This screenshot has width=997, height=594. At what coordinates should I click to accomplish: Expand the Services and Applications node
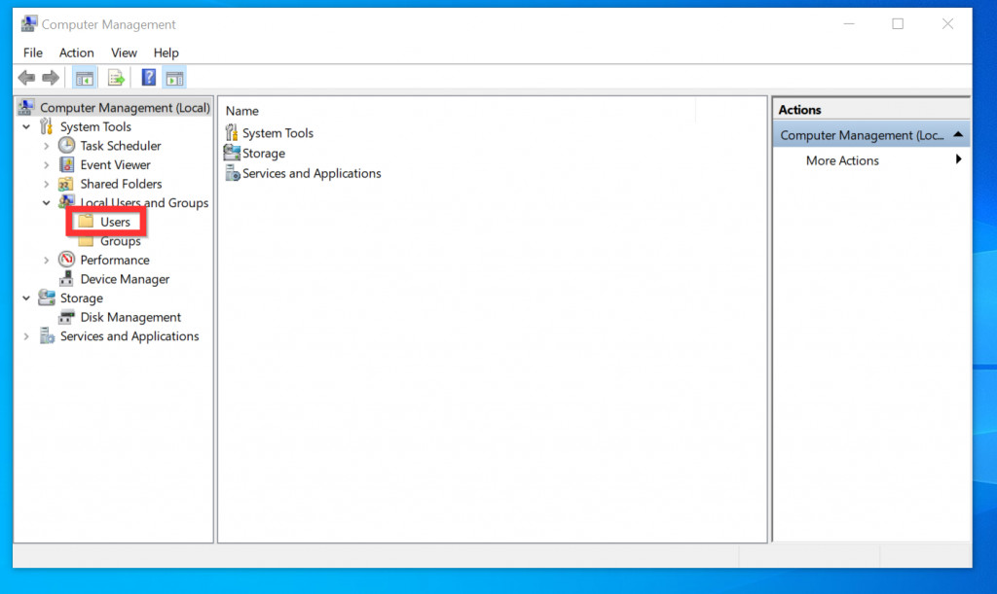click(25, 335)
